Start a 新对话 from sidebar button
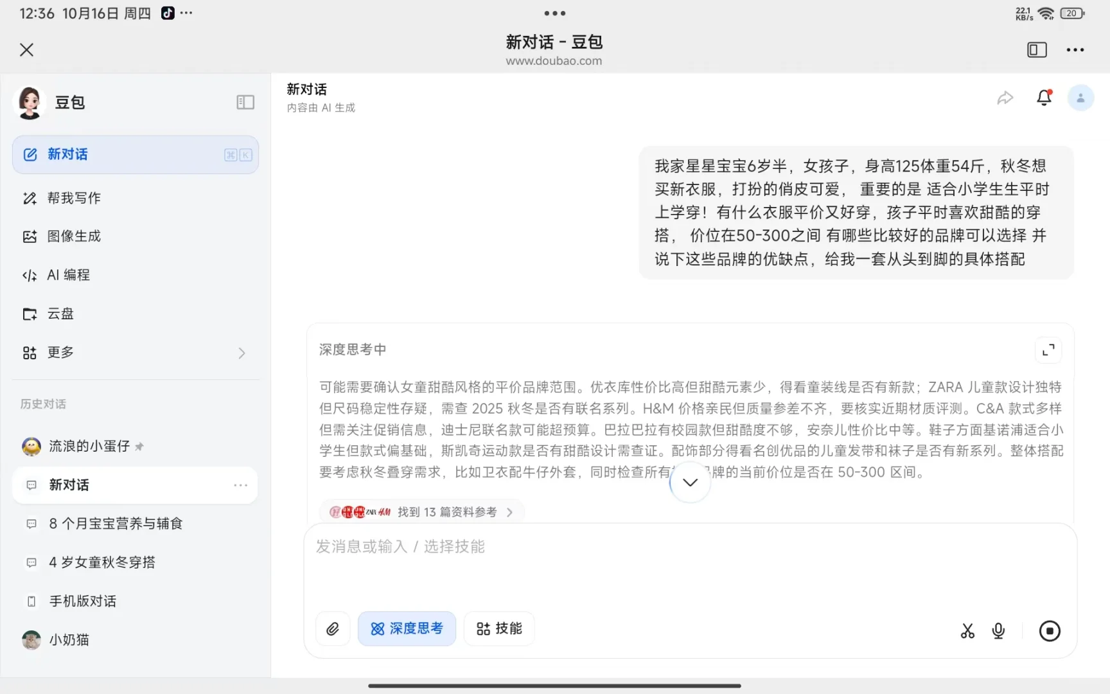Screen dimensions: 1110x694 (x=136, y=154)
